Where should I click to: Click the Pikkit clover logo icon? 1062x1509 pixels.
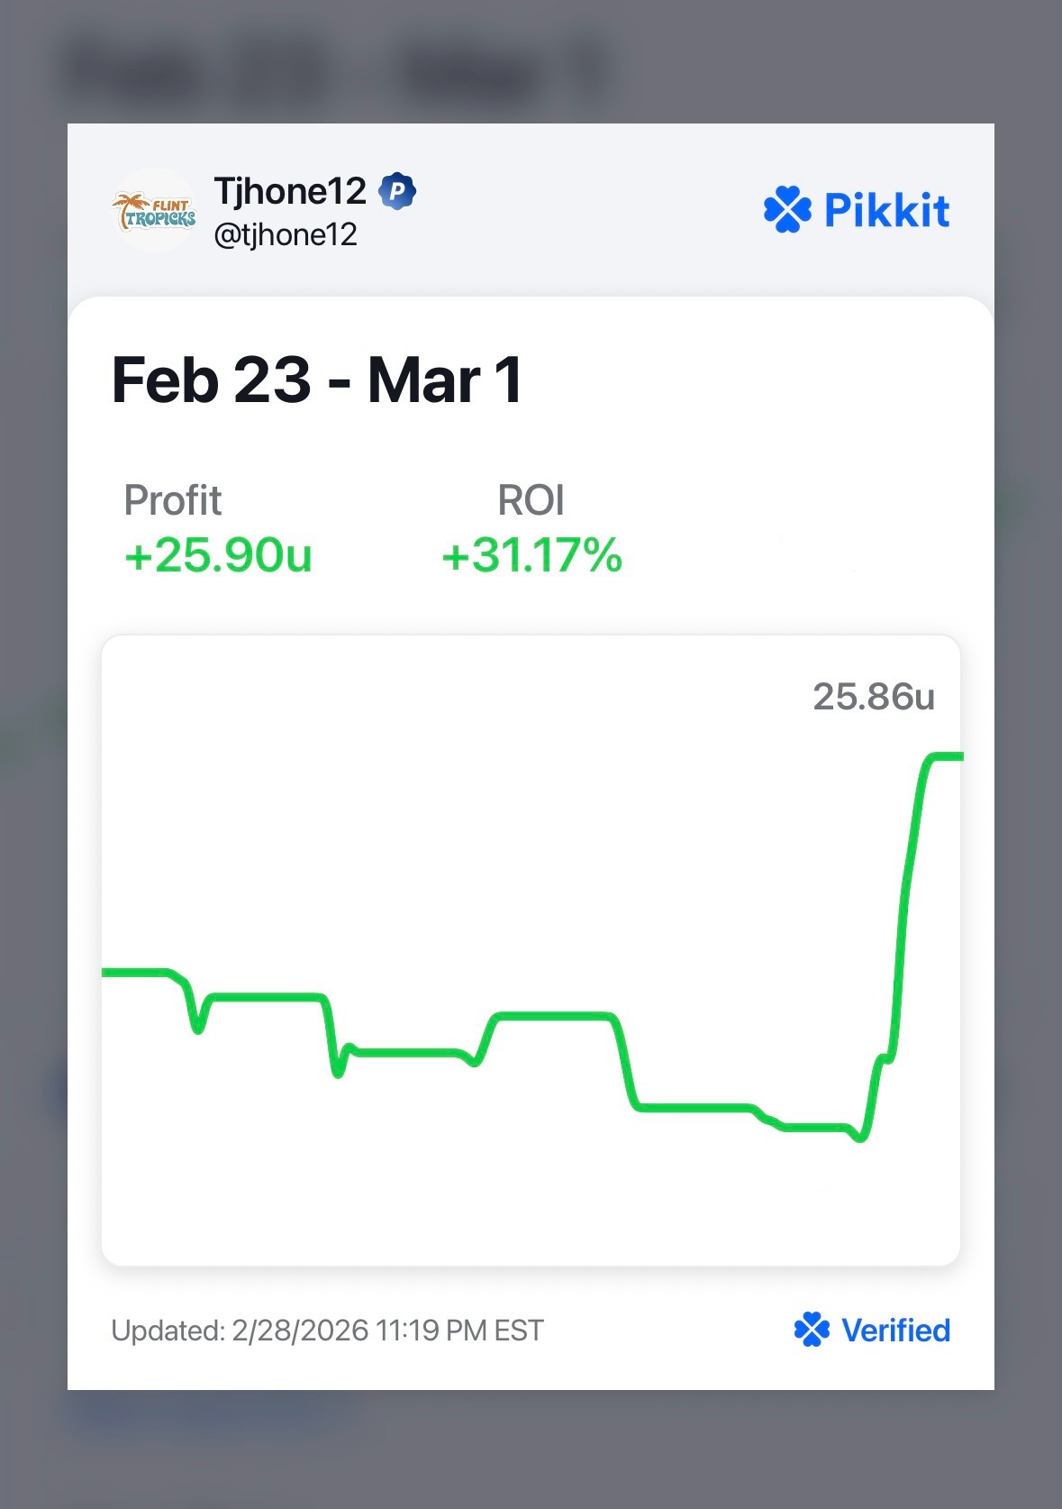787,210
